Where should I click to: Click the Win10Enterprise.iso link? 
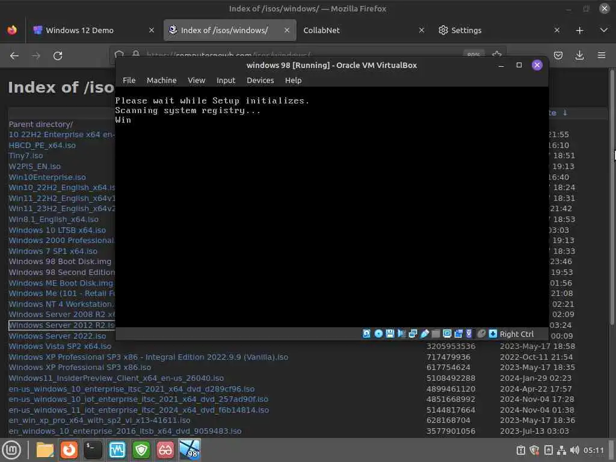coord(47,177)
